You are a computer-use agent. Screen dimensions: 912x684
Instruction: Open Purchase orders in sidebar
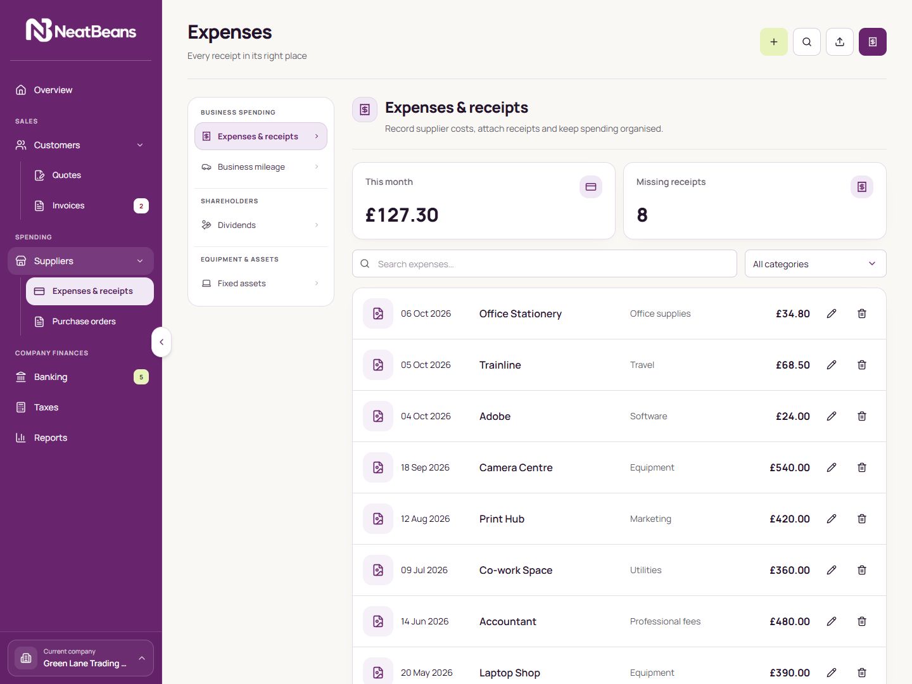[x=90, y=321]
